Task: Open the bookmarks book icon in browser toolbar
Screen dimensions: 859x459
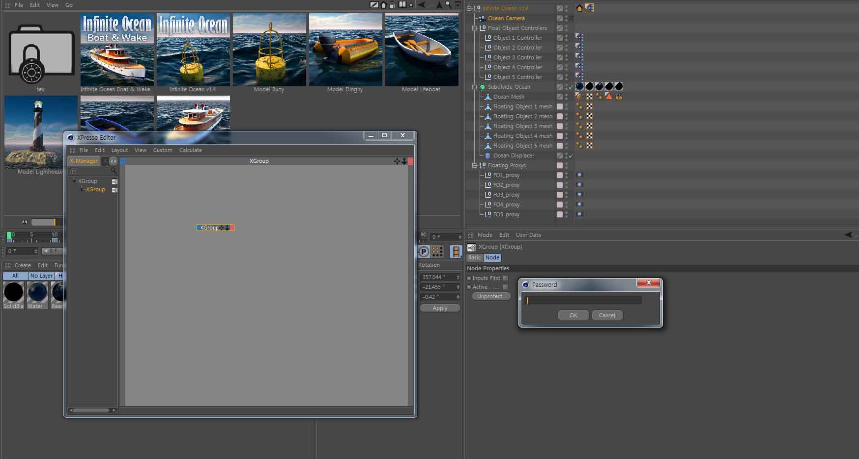Action: tap(402, 5)
